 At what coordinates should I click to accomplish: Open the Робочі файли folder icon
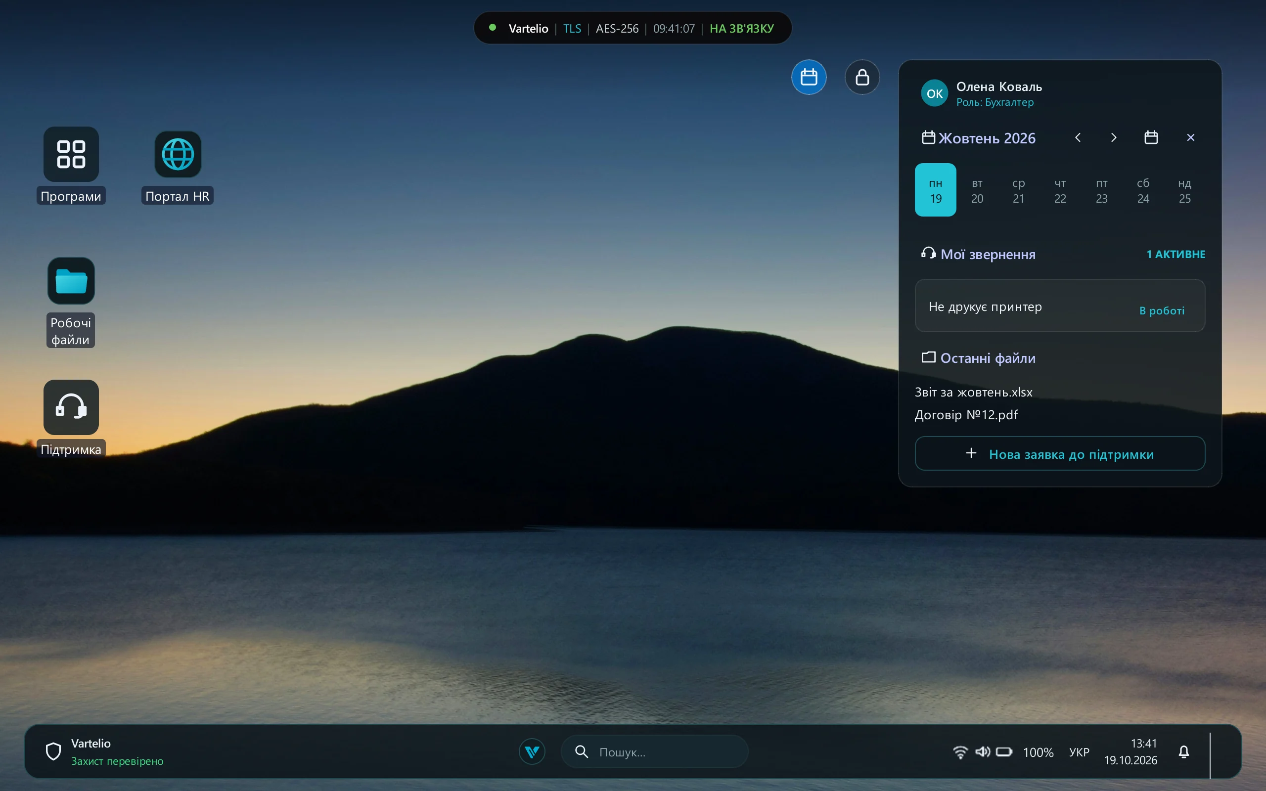point(71,281)
